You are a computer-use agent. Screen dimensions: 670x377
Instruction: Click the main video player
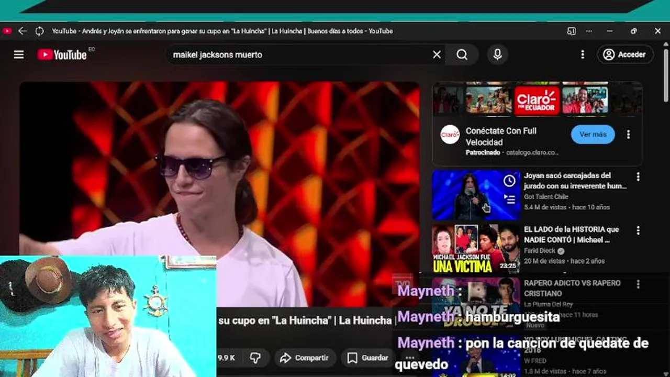219,194
